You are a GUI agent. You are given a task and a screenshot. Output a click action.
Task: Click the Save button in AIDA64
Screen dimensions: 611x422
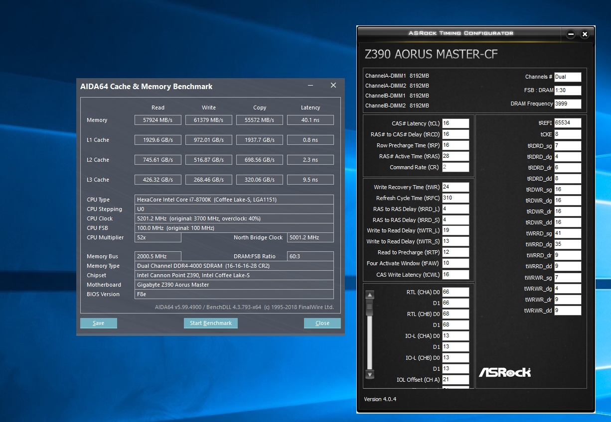pyautogui.click(x=99, y=323)
